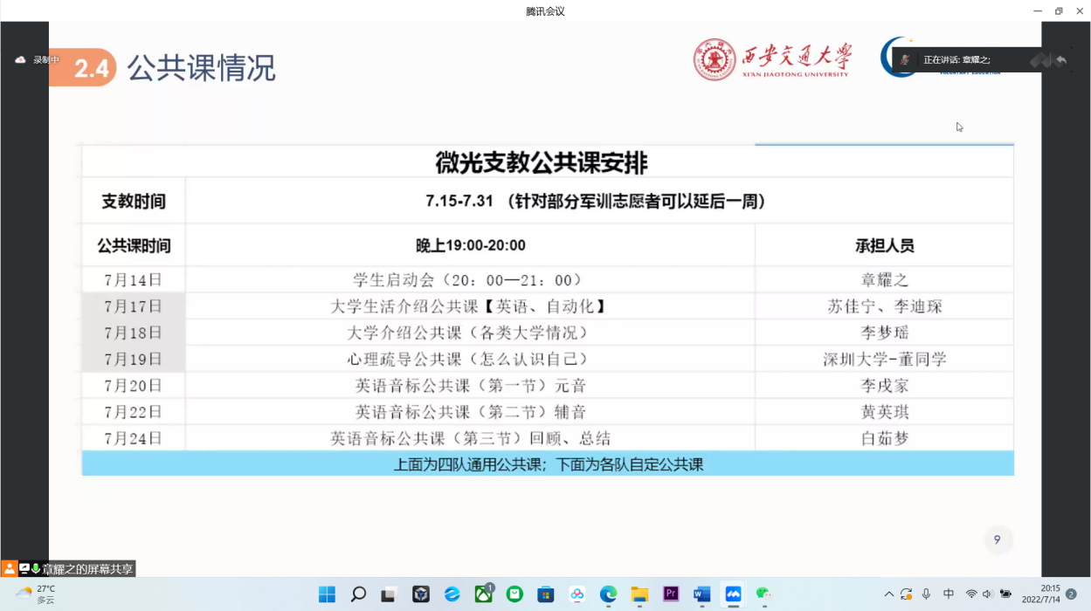Open Task View from the taskbar

tap(389, 594)
